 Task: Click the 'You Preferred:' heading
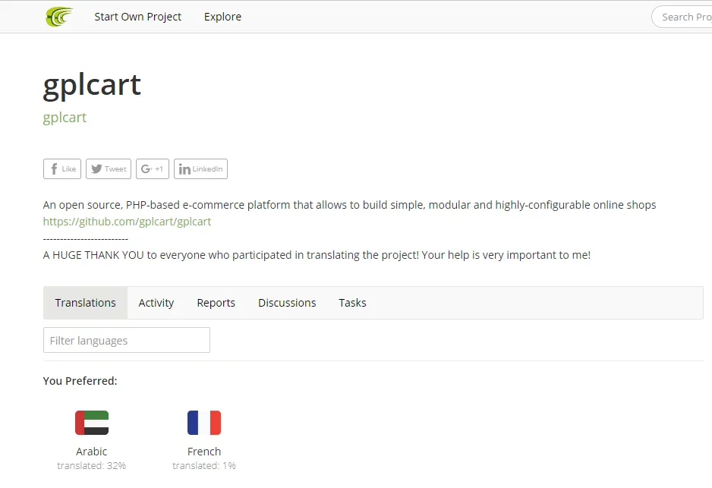[80, 381]
